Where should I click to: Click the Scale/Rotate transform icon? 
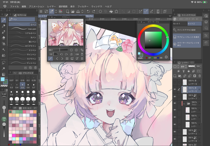coord(116,11)
